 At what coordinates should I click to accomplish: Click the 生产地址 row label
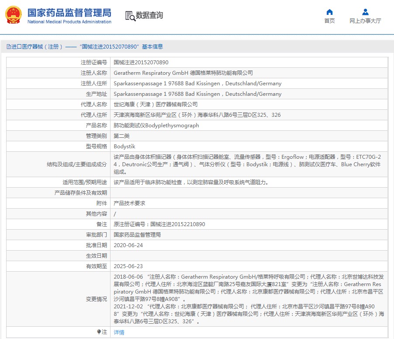pyautogui.click(x=97, y=94)
